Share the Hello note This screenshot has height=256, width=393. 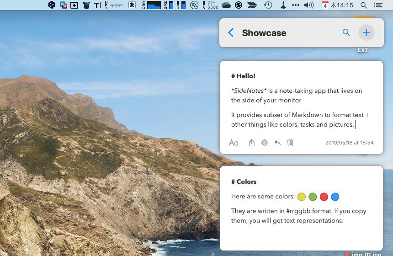251,143
